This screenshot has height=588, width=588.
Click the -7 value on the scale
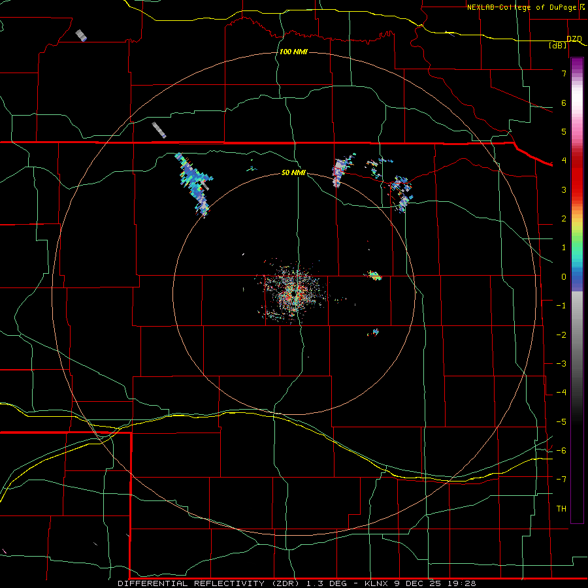pos(561,480)
